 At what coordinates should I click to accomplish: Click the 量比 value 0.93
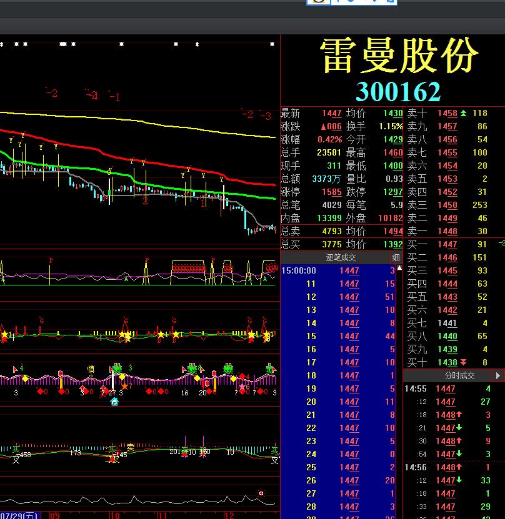[x=394, y=179]
